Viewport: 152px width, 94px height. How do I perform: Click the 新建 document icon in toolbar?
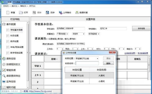(x=8, y=13)
